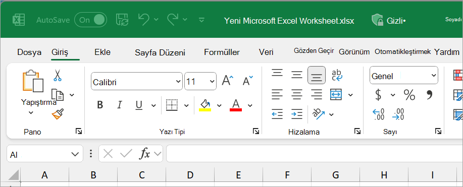The width and height of the screenshot is (463, 187).
Task: Enable wrap text
Action: click(337, 75)
